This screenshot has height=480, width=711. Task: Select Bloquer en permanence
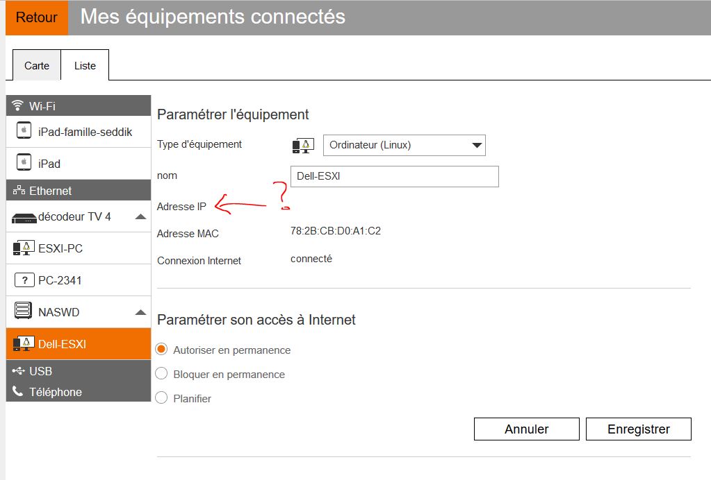[162, 375]
